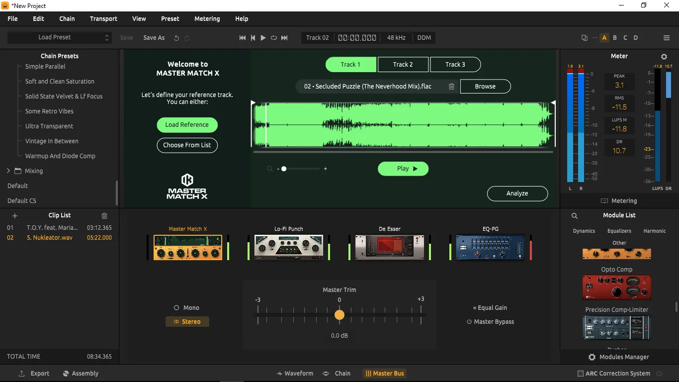Delete the loaded reference track file

pyautogui.click(x=451, y=87)
